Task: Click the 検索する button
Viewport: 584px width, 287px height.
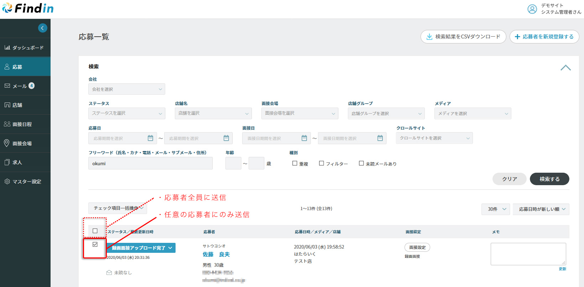Action: pos(549,179)
